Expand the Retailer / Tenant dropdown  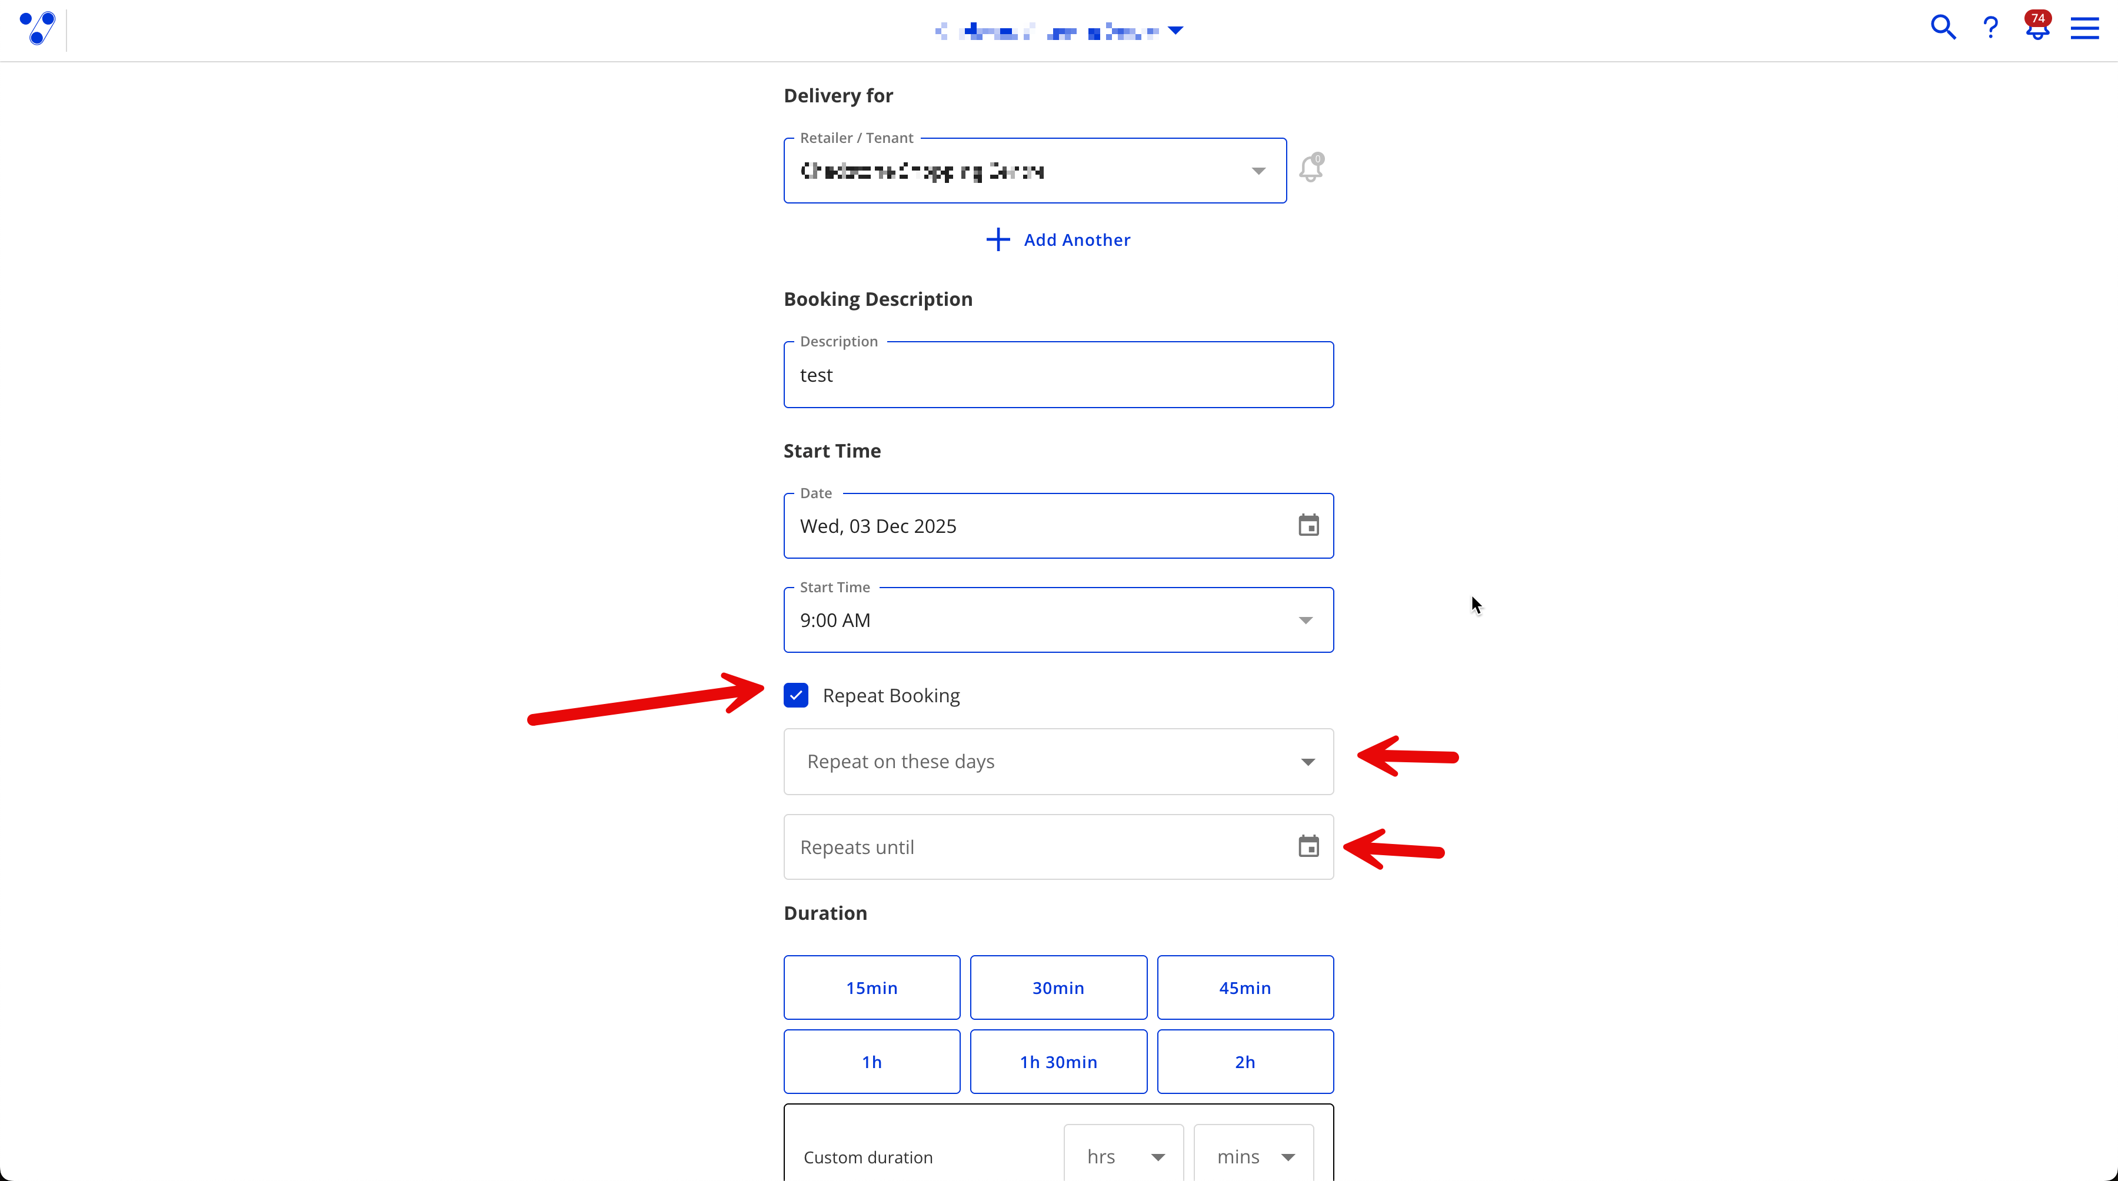pos(1259,170)
